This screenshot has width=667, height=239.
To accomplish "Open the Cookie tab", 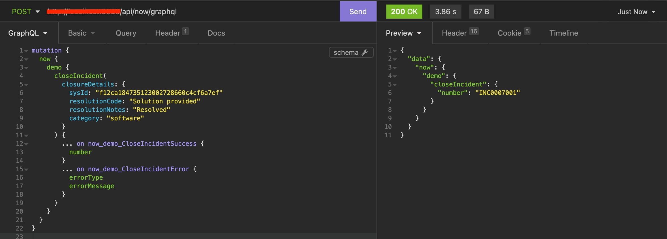I will [514, 33].
